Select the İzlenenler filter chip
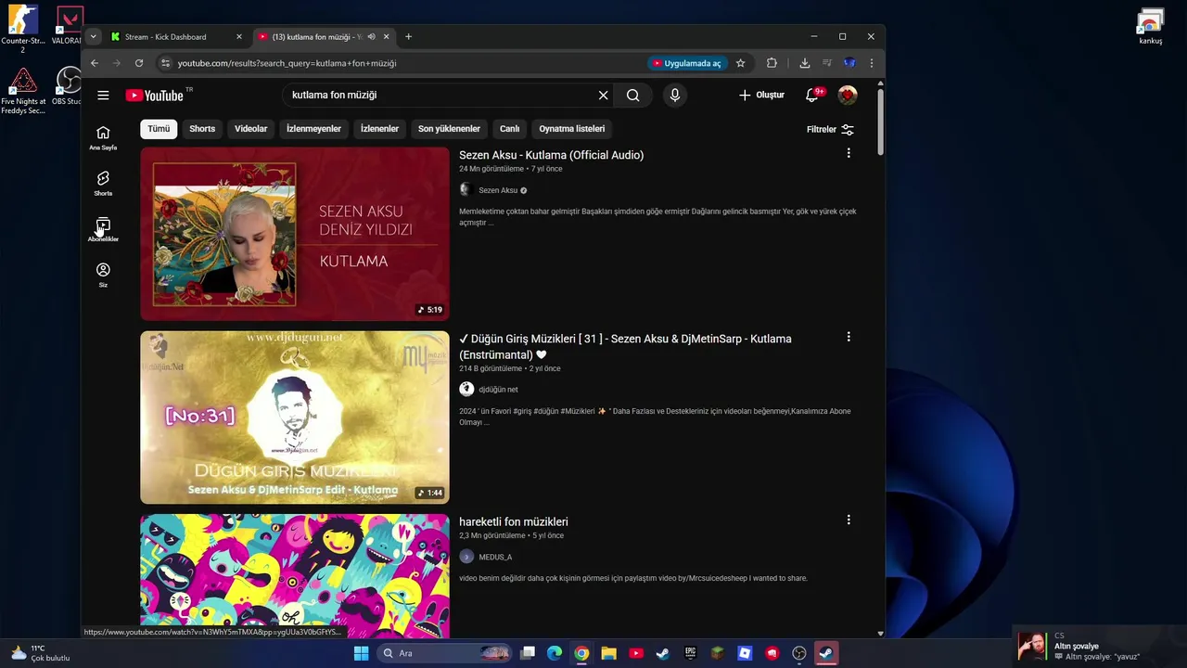The image size is (1187, 668). coord(379,129)
